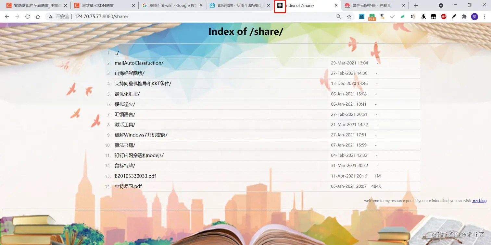This screenshot has width=491, height=245.
Task: Click the not-secure warning icon
Action: coord(51,17)
